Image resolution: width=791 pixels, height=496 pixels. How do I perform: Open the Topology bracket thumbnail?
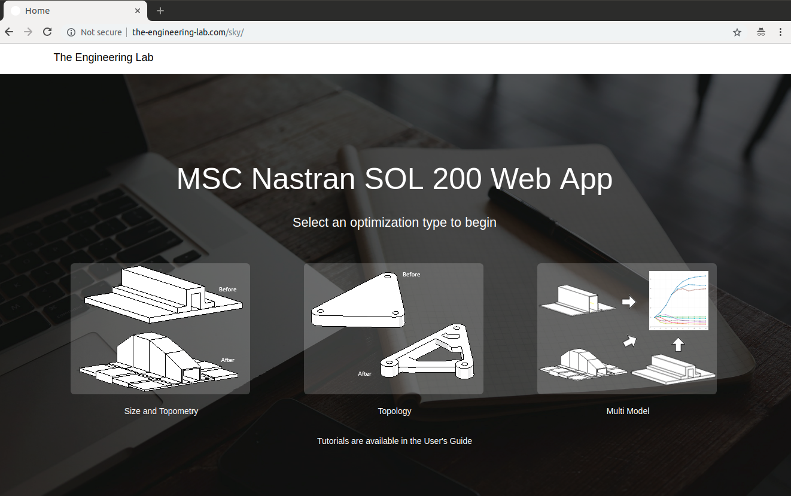click(x=394, y=328)
